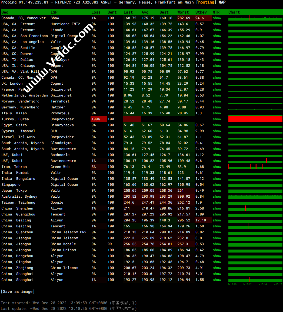
Task: Click the 'India, Bengaluru' geo cell
Action: click(18, 179)
